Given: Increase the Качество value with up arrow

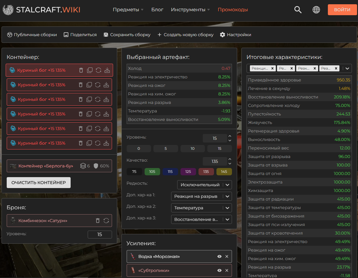Looking at the screenshot, I should pyautogui.click(x=230, y=159).
